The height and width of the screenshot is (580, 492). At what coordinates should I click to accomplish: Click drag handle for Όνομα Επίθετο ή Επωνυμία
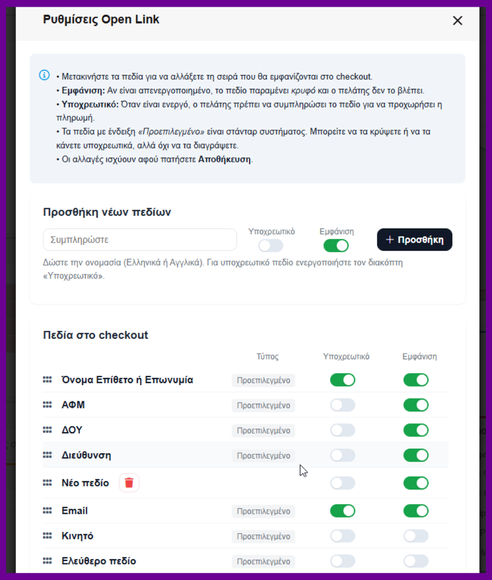click(x=47, y=380)
